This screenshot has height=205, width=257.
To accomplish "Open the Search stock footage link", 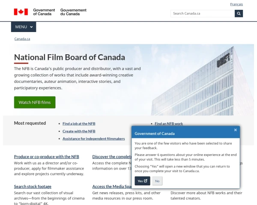I will click(33, 187).
